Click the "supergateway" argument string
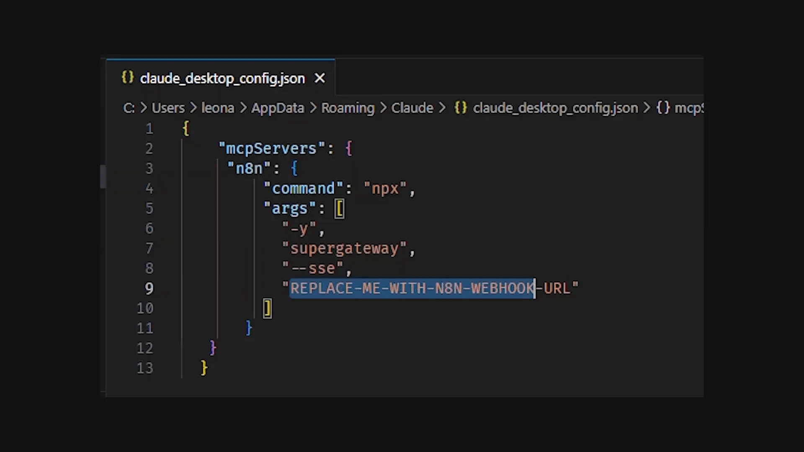This screenshot has width=804, height=452. point(344,249)
